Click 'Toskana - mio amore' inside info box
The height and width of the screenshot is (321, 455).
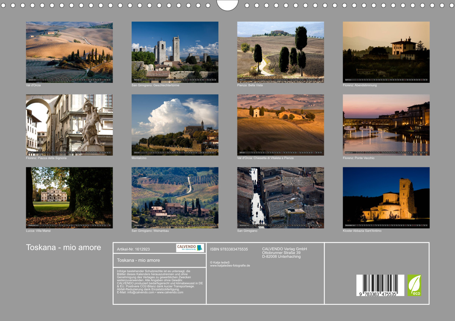tap(138, 260)
